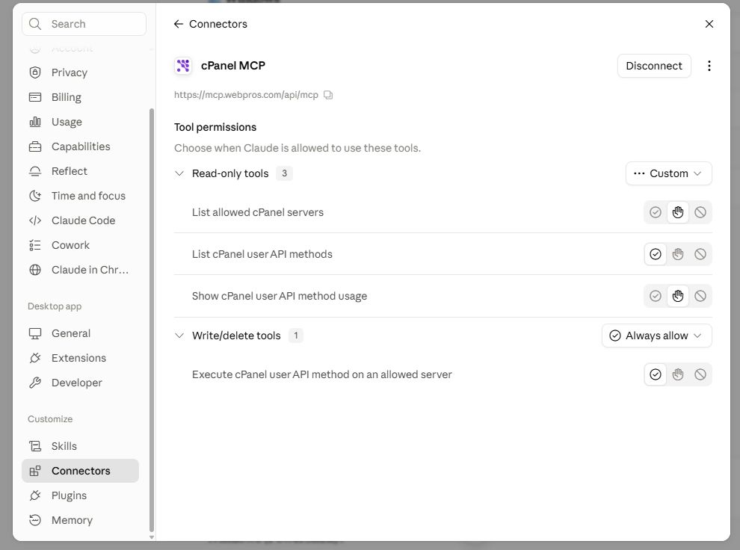
Task: Set List allowed cPanel servers to always allow
Action: tap(655, 212)
